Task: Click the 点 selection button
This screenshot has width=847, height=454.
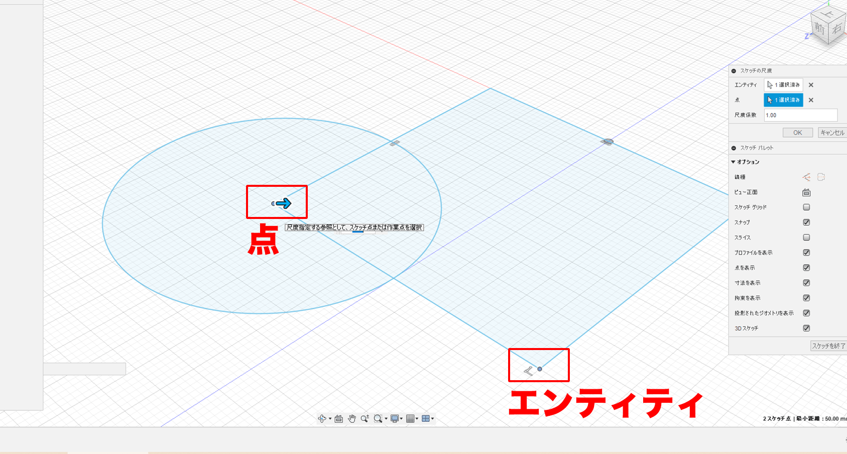Action: (x=783, y=100)
